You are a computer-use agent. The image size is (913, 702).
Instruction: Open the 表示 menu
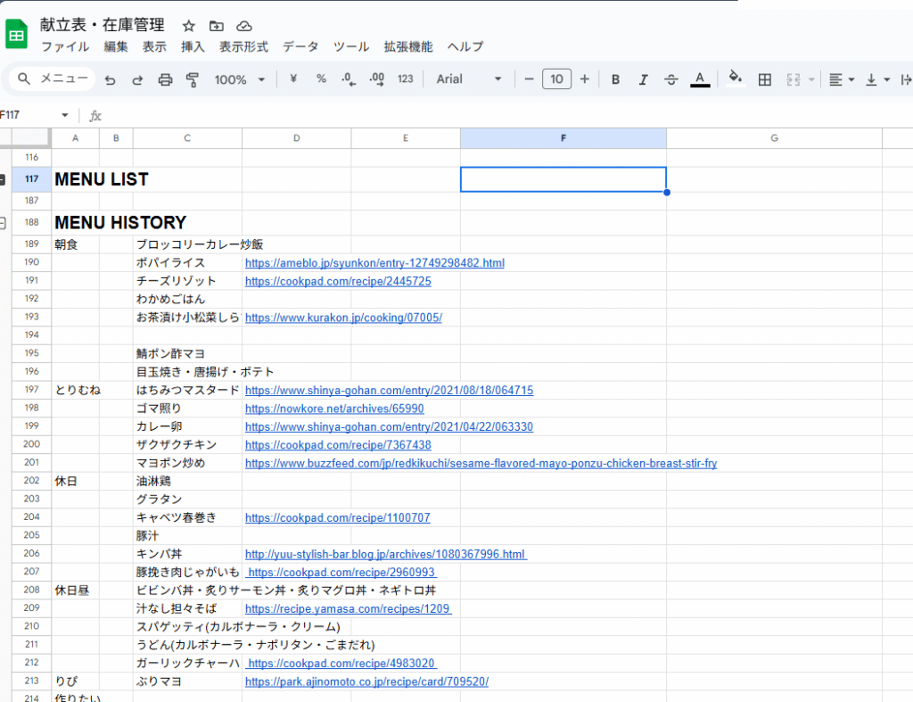pos(154,46)
